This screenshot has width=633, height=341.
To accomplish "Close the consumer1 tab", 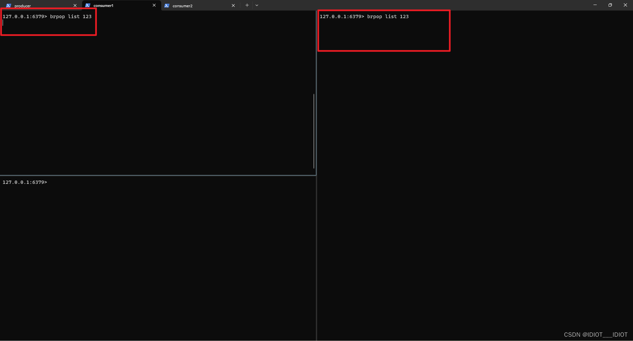I will coord(154,5).
